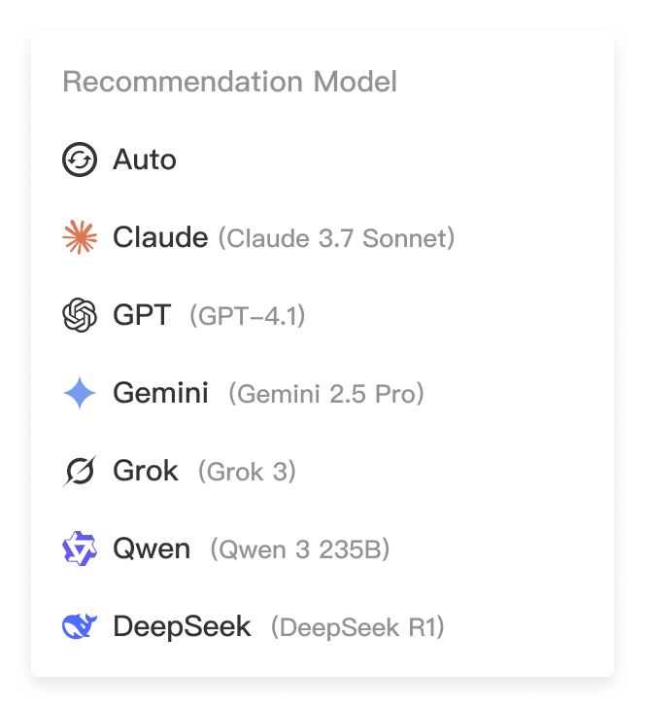The height and width of the screenshot is (708, 645).
Task: Select Grok as the model
Action: (322, 471)
